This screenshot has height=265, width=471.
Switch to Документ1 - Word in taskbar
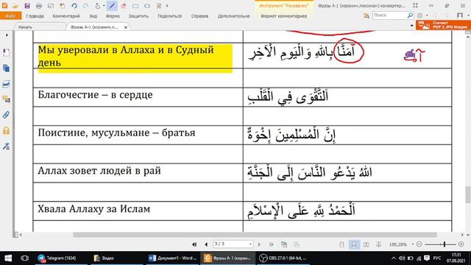click(173, 258)
